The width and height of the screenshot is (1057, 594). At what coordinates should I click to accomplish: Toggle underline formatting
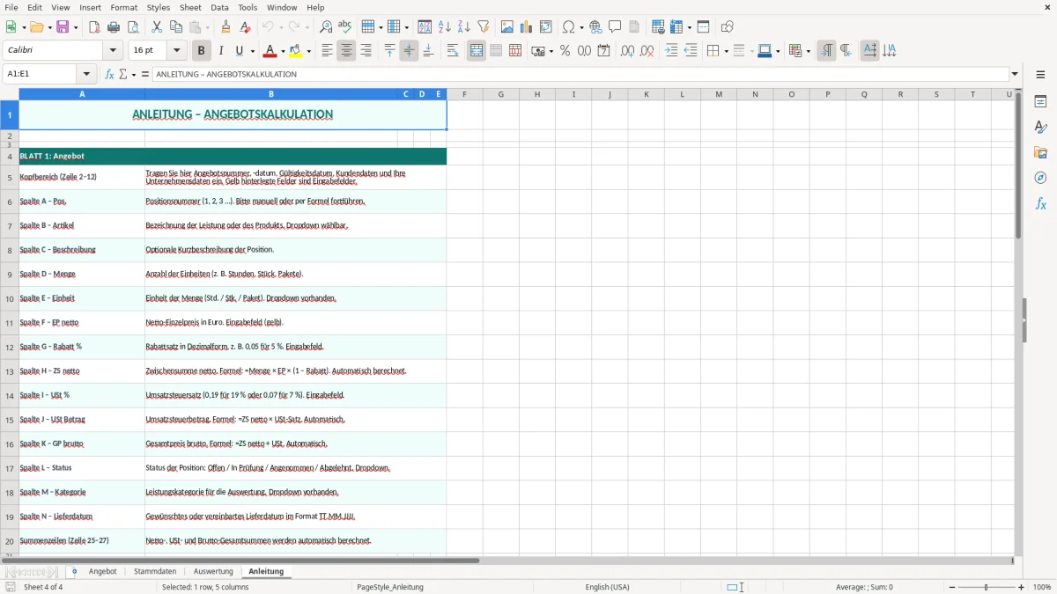pos(239,51)
